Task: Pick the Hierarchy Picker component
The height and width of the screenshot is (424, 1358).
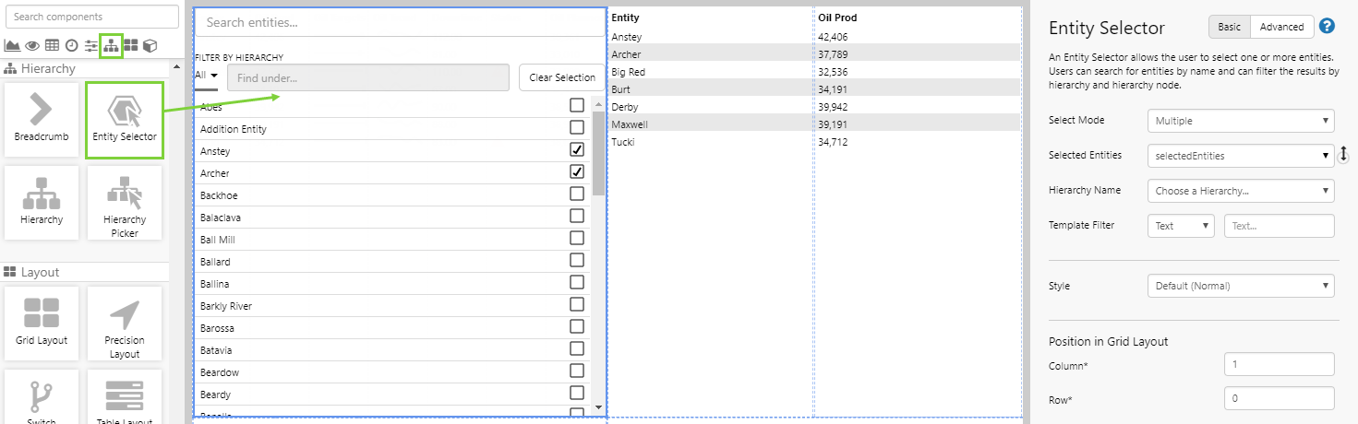Action: pos(125,203)
